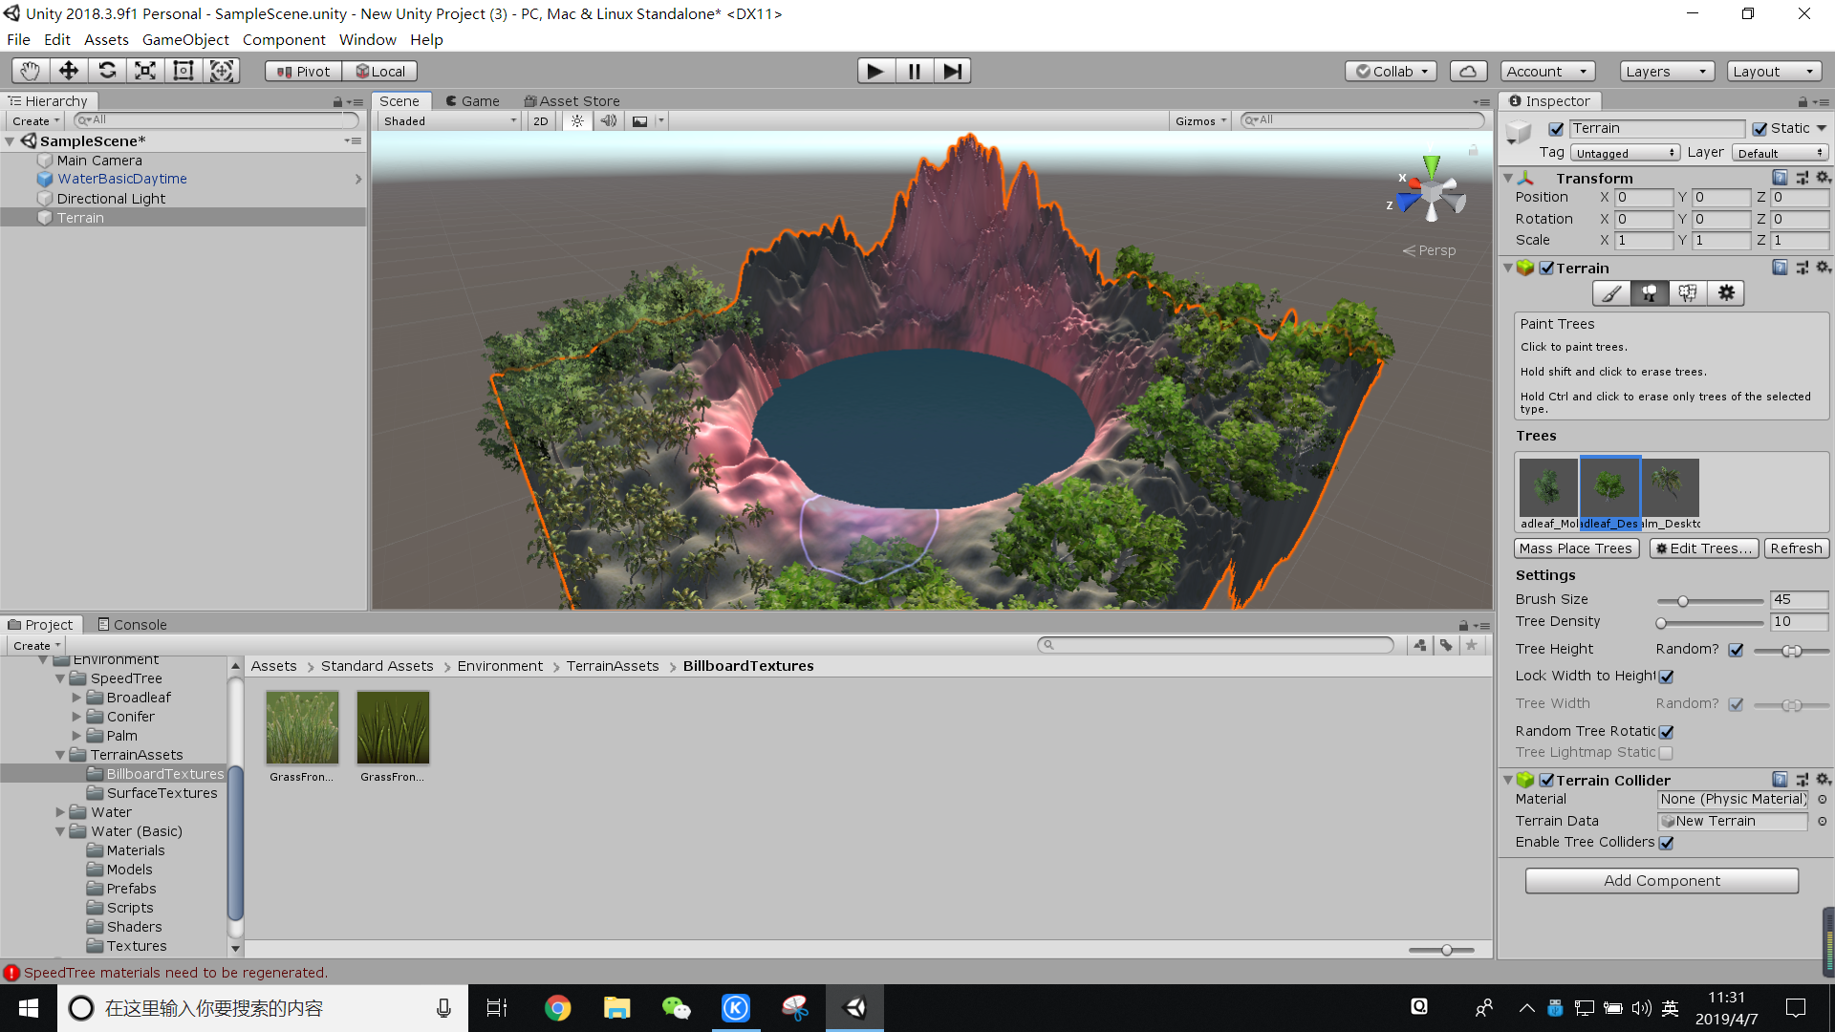This screenshot has height=1032, width=1835.
Task: Collapse the Transform component
Action: pos(1508,178)
